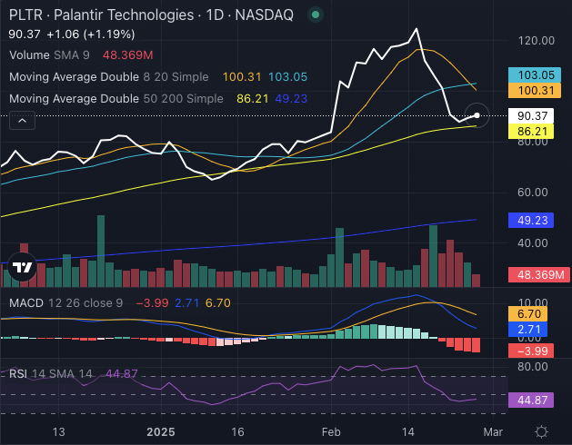Click the -3.99 MACD histogram value in legend

pos(152,302)
